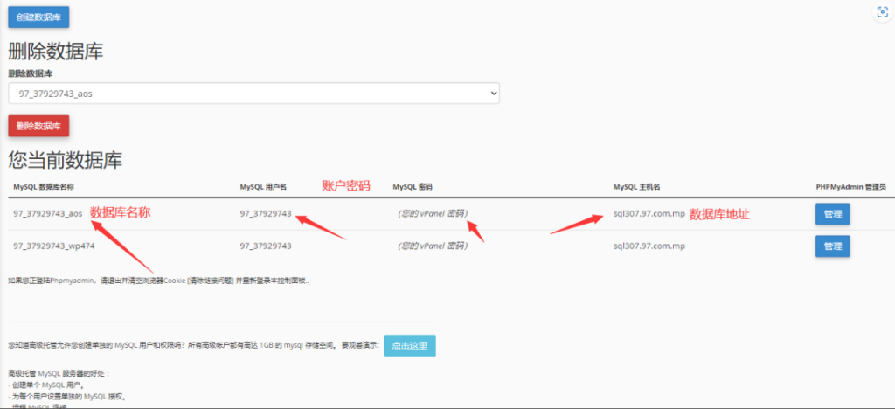This screenshot has width=895, height=409.
Task: Select the 97_37929743_wp474 database name cell
Action: click(54, 246)
